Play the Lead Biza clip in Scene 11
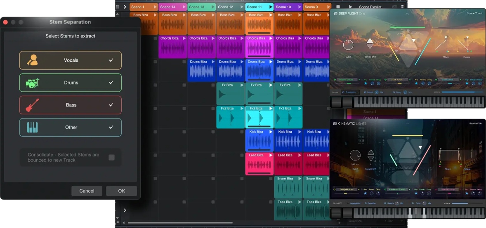This screenshot has height=228, width=486. click(271, 155)
